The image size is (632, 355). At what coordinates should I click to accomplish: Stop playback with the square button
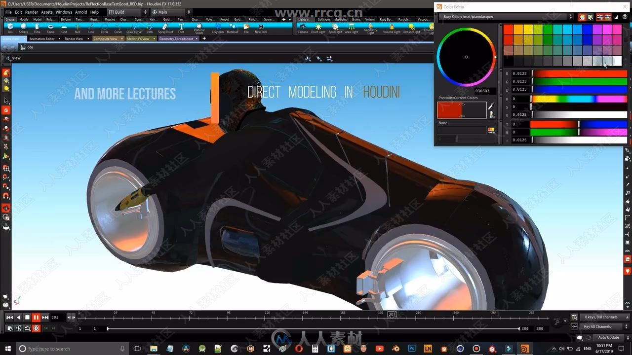pos(28,318)
